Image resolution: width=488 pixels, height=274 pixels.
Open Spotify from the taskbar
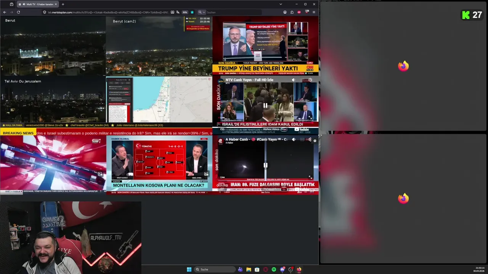click(274, 269)
